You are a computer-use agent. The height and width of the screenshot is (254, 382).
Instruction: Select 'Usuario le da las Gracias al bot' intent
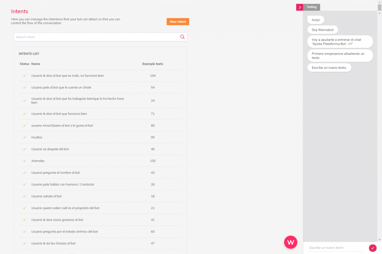(53, 243)
